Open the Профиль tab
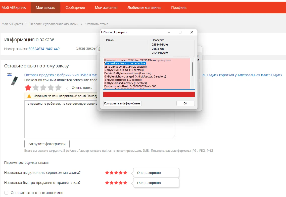This screenshot has width=286, height=197. [179, 8]
